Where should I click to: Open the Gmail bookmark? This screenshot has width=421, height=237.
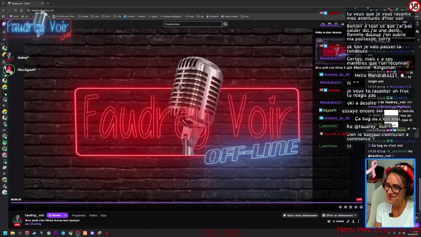[x=189, y=16]
